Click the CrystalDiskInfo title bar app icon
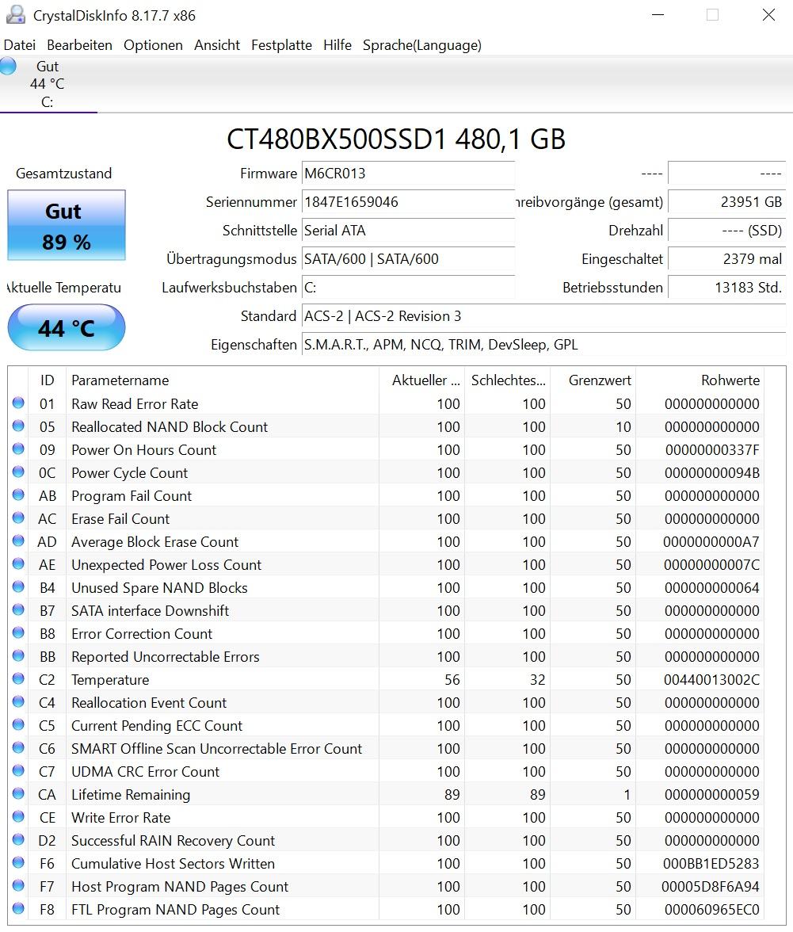This screenshot has width=793, height=932. pyautogui.click(x=15, y=15)
